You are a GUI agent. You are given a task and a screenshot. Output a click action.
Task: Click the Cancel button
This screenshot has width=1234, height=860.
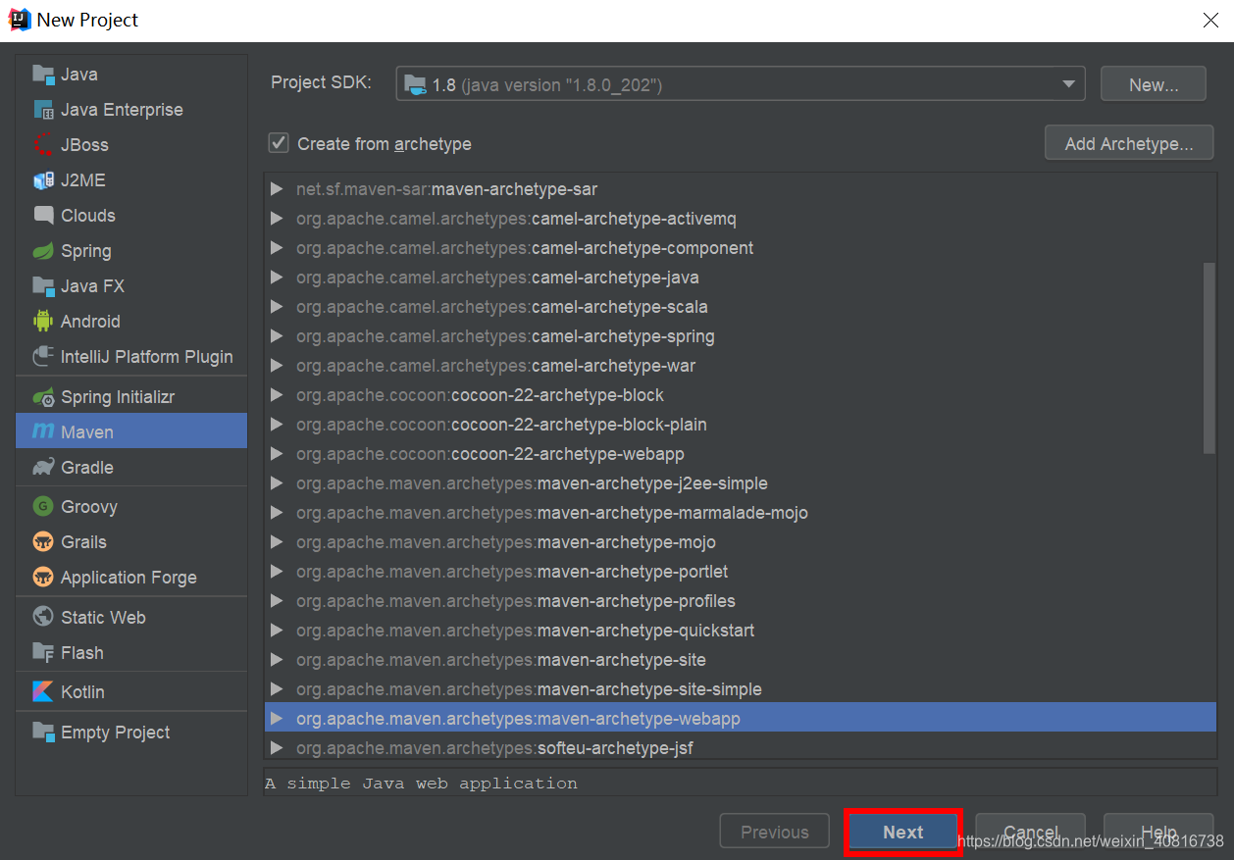click(1031, 833)
